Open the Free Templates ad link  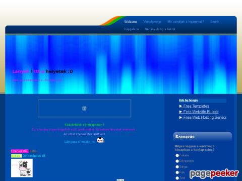pyautogui.click(x=196, y=106)
